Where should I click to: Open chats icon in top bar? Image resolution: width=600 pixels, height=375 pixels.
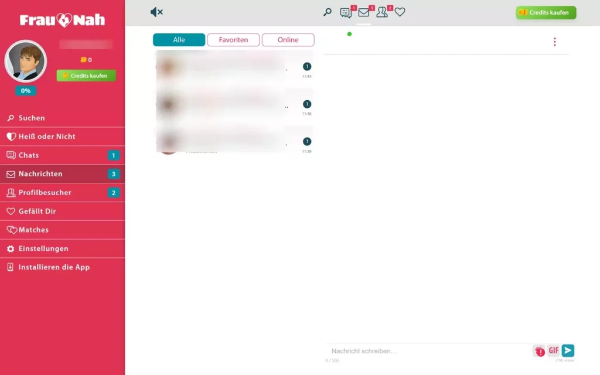346,12
